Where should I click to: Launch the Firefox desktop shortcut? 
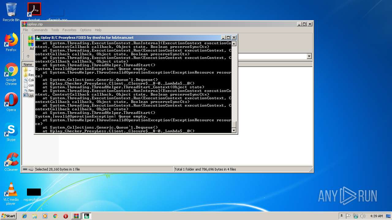pos(11,42)
